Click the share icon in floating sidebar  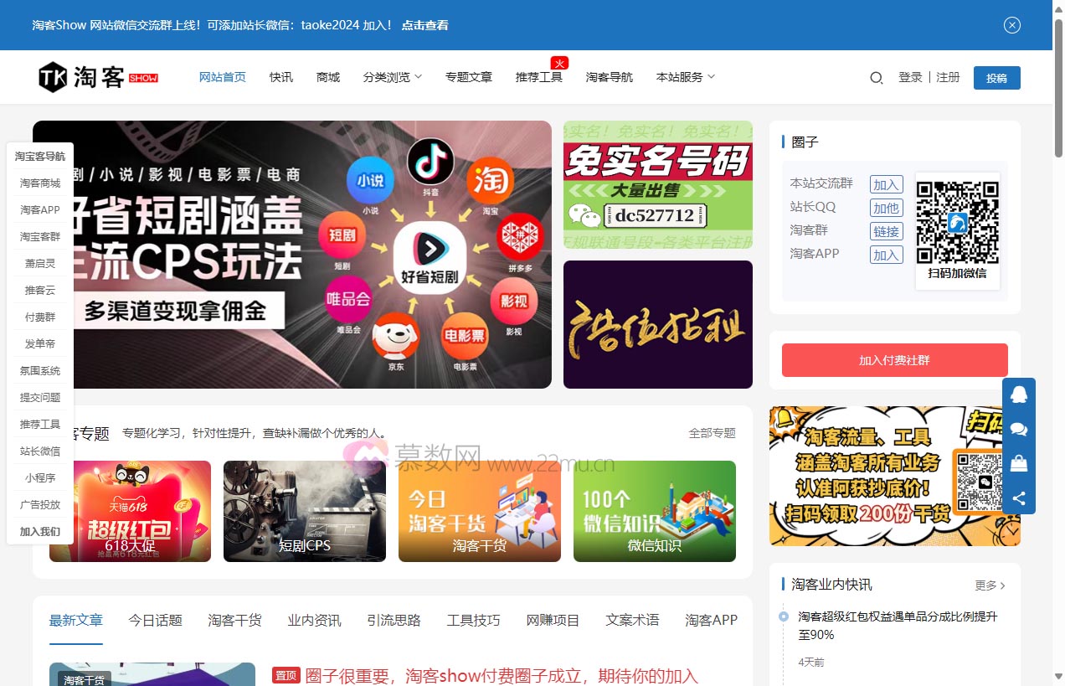[x=1019, y=498]
